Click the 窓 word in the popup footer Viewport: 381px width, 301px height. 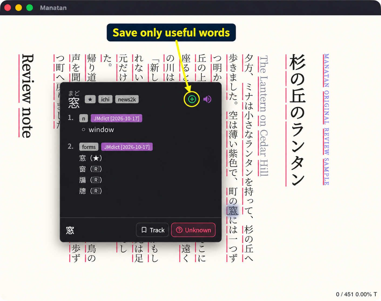point(70,230)
